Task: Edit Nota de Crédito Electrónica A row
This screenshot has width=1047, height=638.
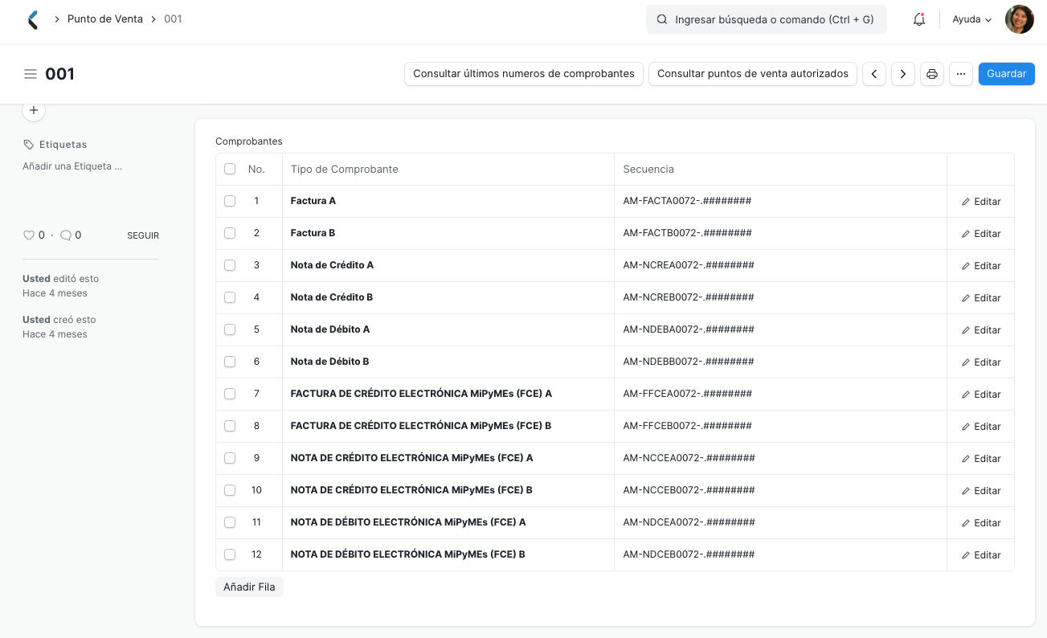Action: click(x=981, y=459)
